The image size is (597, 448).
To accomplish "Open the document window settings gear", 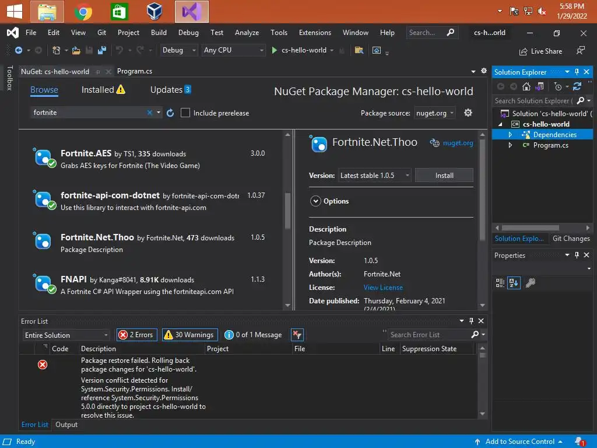I will (x=484, y=71).
